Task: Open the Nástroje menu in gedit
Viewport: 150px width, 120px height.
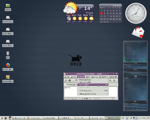Action: tap(94, 77)
